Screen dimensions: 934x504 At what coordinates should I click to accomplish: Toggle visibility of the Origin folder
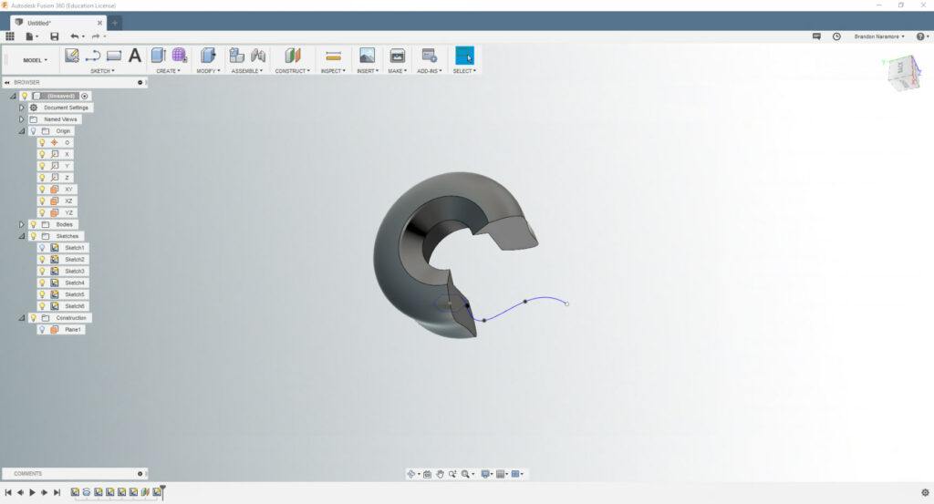pos(34,131)
